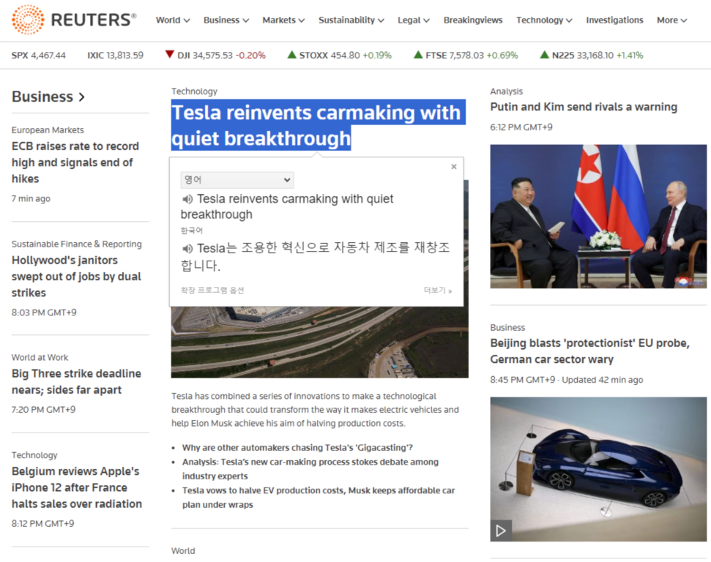Open Belgium reviews Apple's iPhone 12 article

(77, 487)
